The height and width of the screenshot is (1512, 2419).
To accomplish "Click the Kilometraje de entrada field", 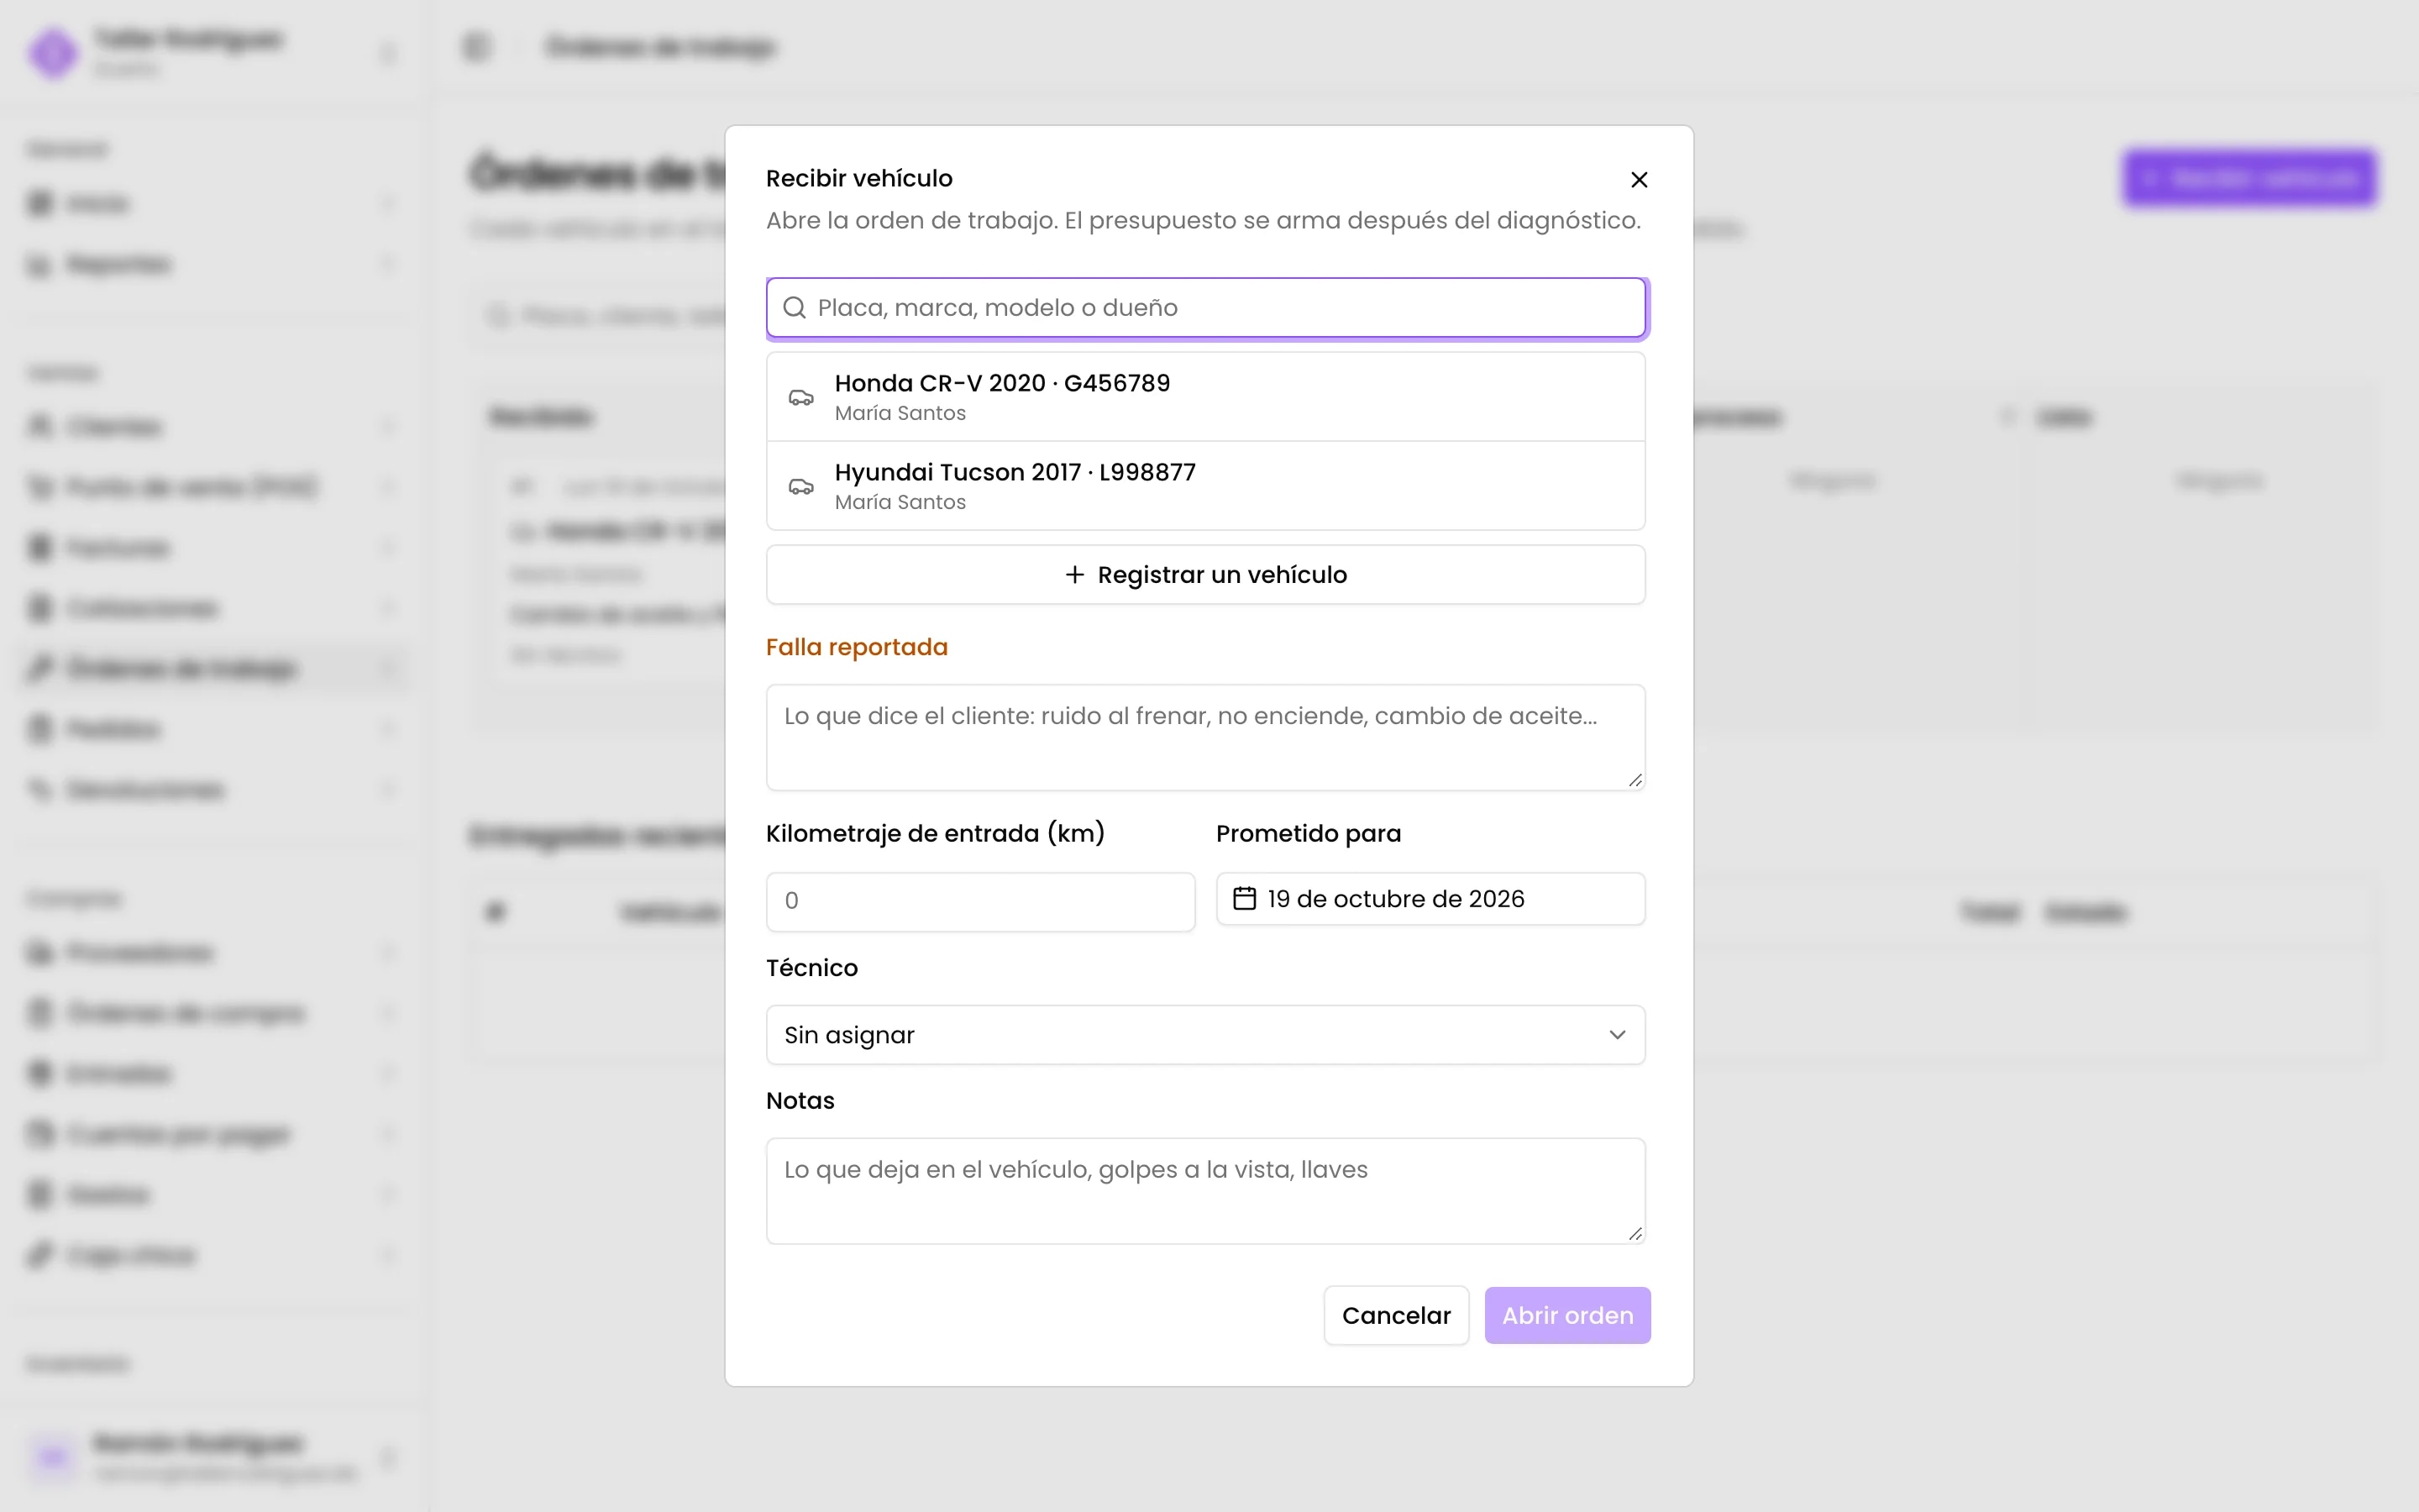I will point(980,901).
